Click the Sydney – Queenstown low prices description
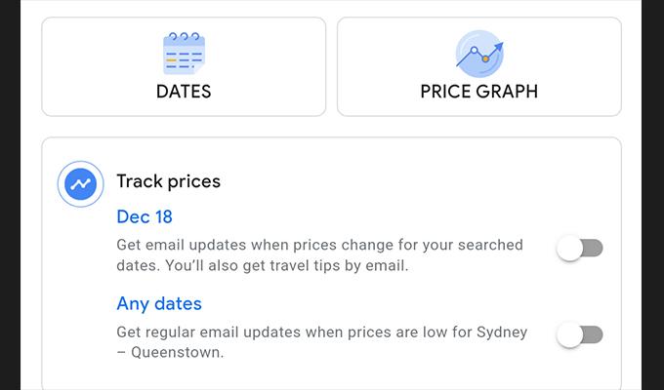The width and height of the screenshot is (664, 390). coord(322,342)
